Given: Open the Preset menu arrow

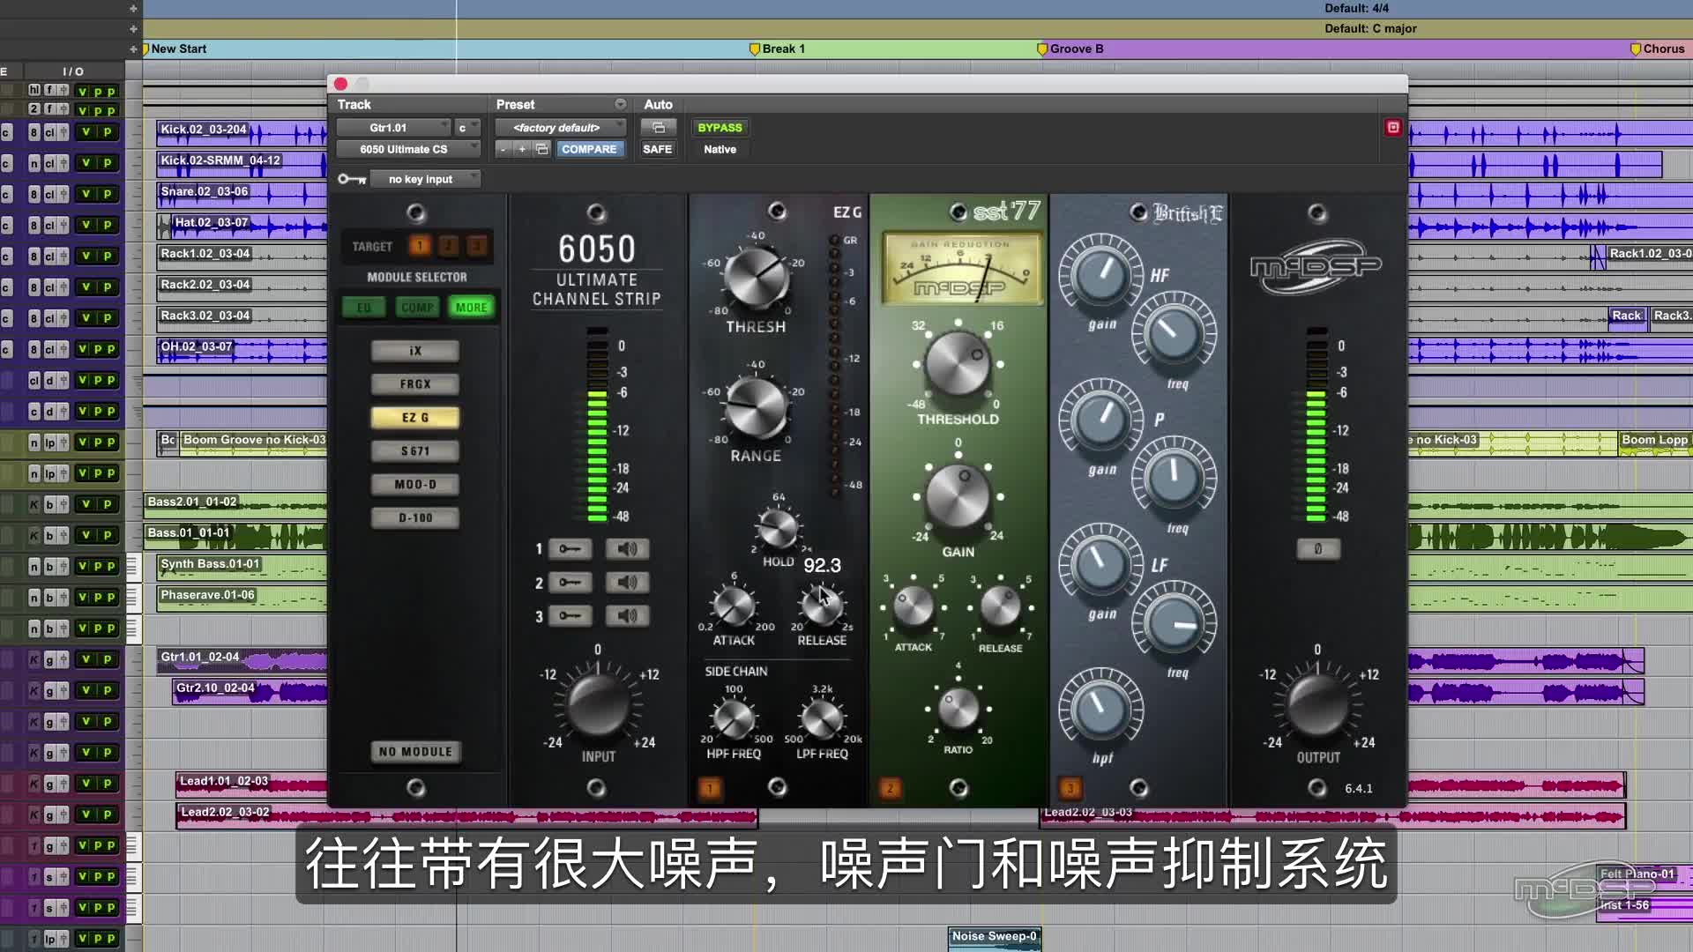Looking at the screenshot, I should pos(621,104).
